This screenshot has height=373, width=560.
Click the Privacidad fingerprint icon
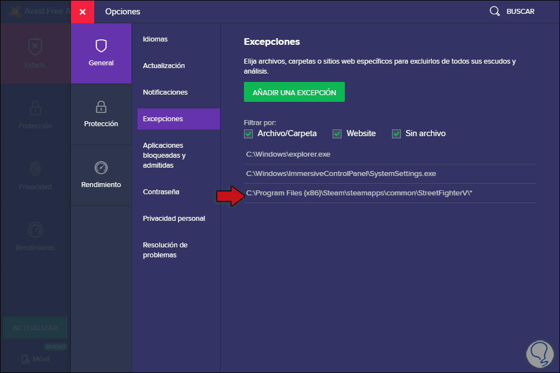35,168
